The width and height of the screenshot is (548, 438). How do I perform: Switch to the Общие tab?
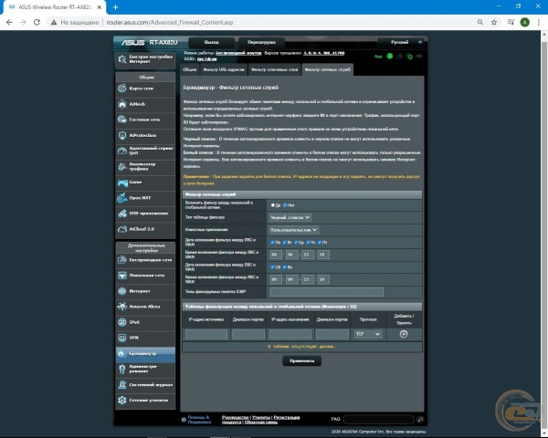189,69
